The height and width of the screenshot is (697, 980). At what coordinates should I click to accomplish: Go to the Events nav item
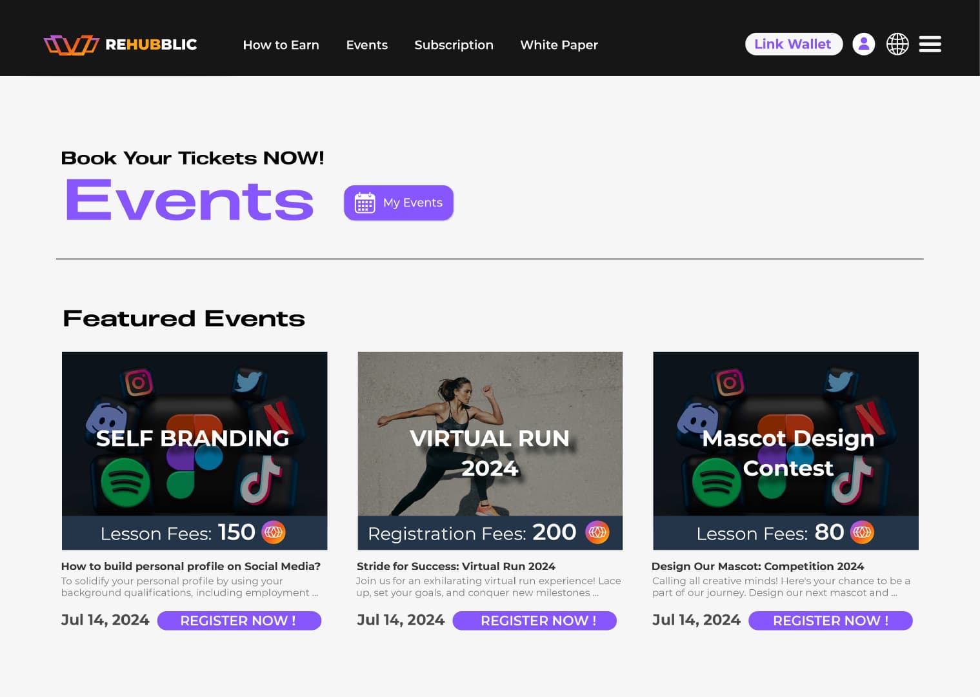tap(366, 45)
